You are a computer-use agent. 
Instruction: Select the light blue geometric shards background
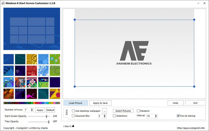click(43, 71)
